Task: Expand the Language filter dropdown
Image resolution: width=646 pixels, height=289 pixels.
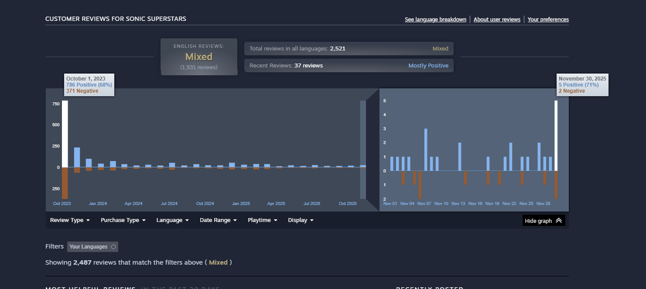Action: pyautogui.click(x=173, y=220)
